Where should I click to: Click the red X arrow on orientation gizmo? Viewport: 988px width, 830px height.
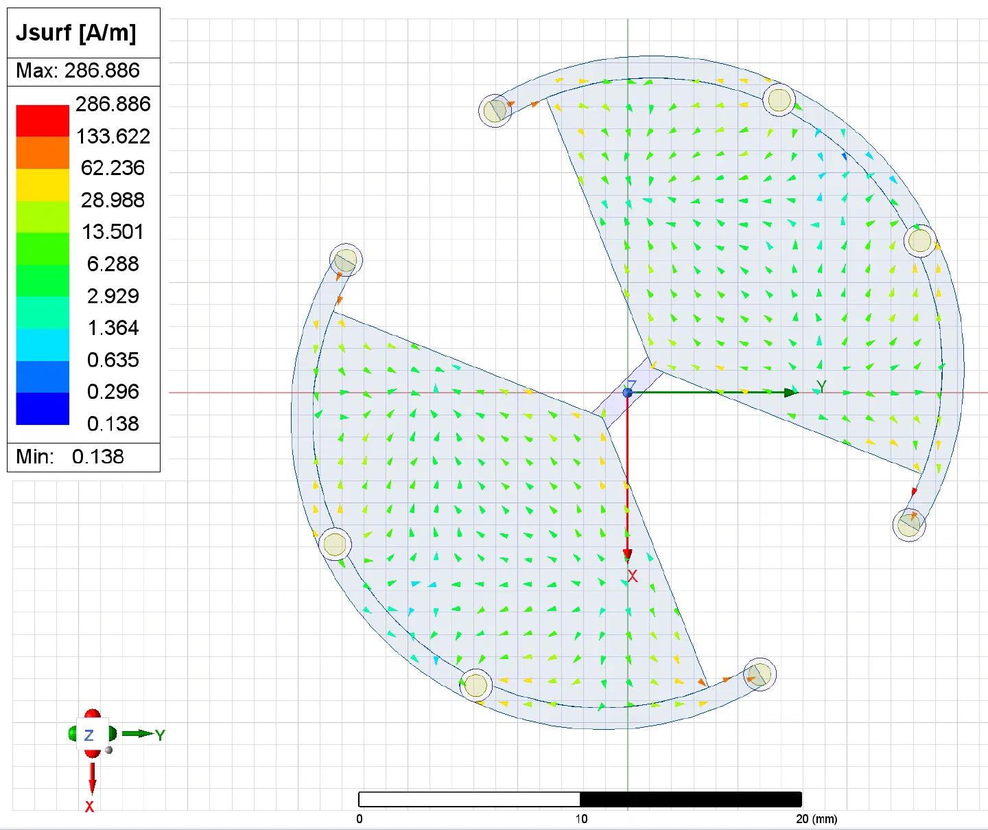(92, 779)
